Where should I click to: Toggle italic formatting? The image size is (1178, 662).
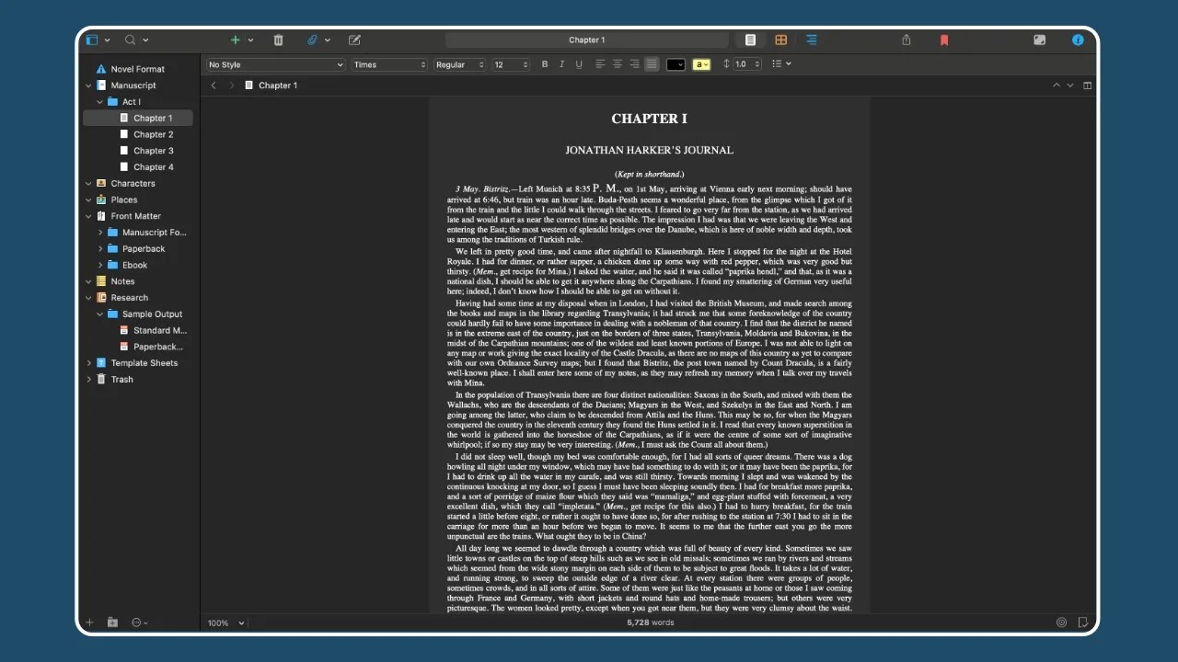pyautogui.click(x=562, y=64)
